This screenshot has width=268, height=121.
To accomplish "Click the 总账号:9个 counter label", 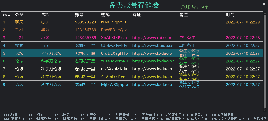I will [x=195, y=7].
